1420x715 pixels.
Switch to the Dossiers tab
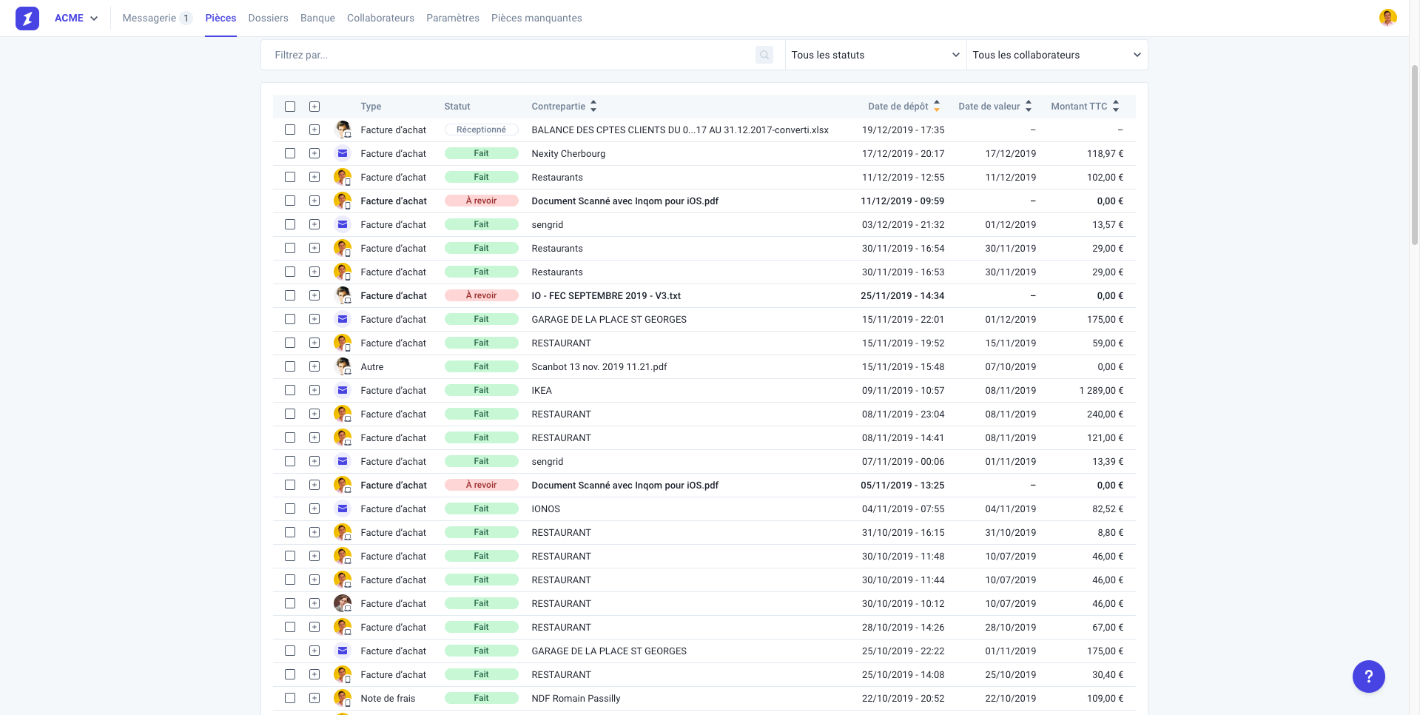[268, 18]
